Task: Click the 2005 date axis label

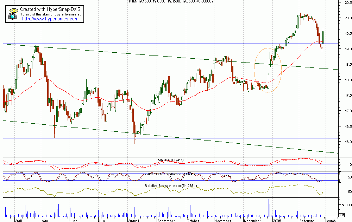Action: tap(277, 221)
